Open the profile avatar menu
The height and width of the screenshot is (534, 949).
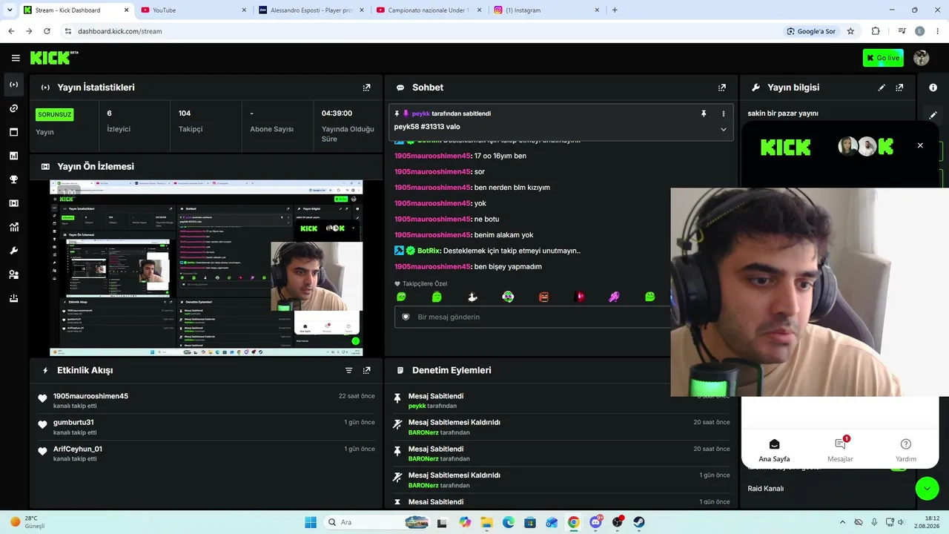pos(922,58)
